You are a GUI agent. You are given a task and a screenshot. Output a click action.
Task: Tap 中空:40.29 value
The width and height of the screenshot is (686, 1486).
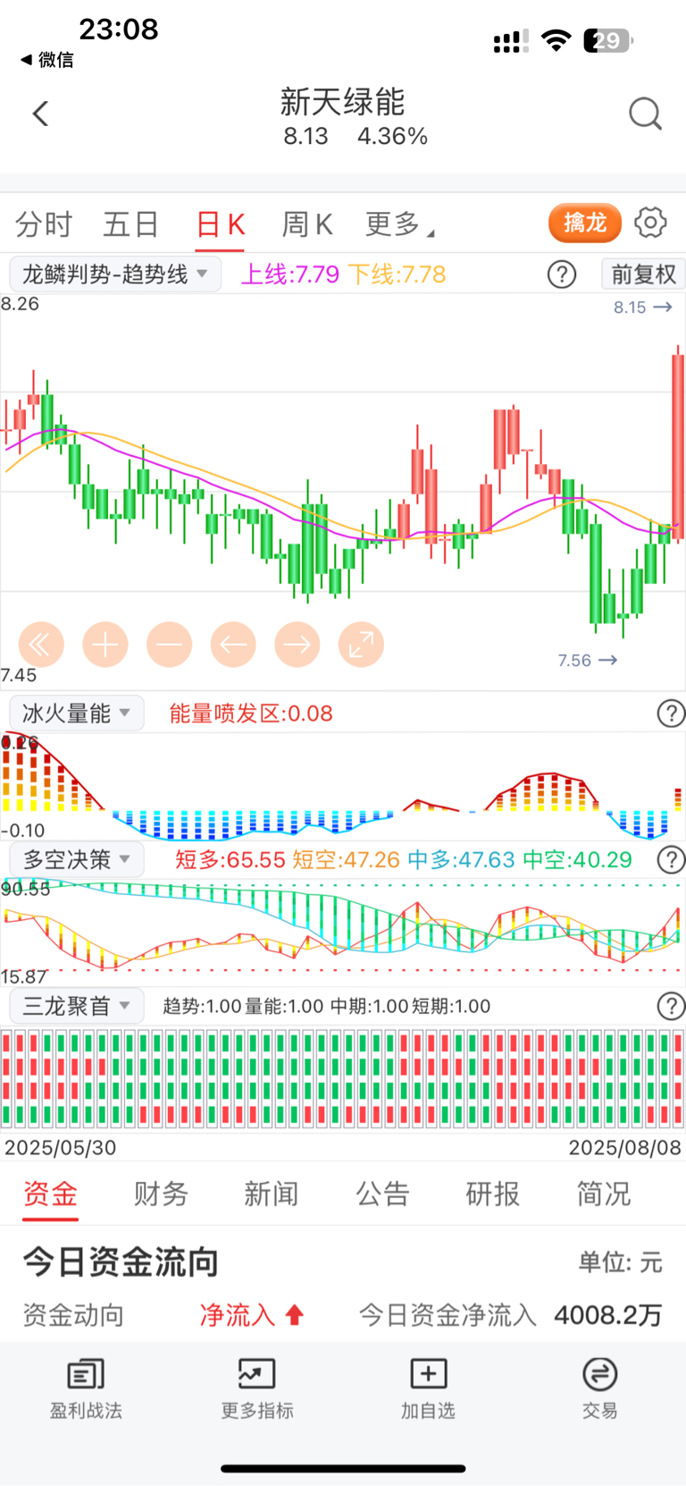coord(577,859)
